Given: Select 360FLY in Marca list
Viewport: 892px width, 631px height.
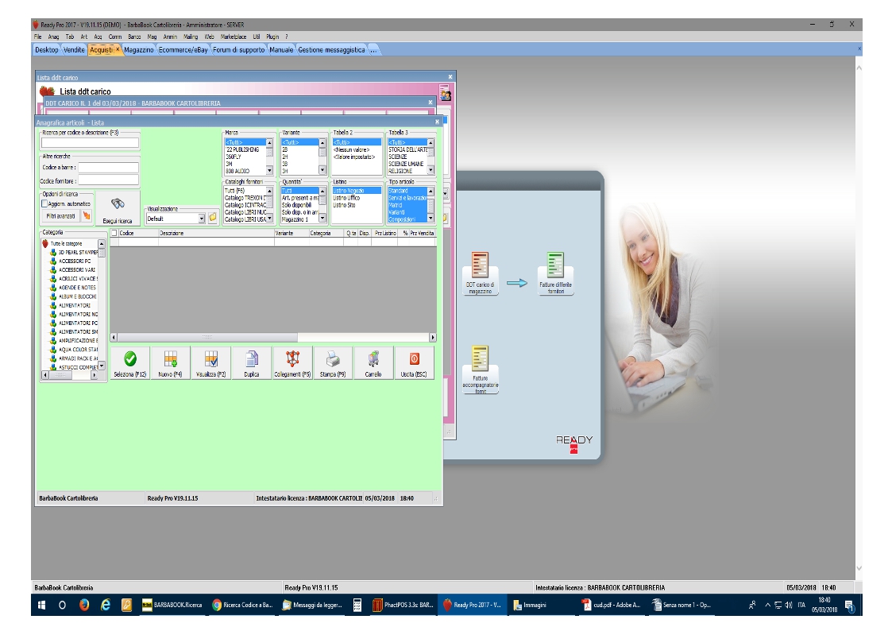Looking at the screenshot, I should (234, 157).
